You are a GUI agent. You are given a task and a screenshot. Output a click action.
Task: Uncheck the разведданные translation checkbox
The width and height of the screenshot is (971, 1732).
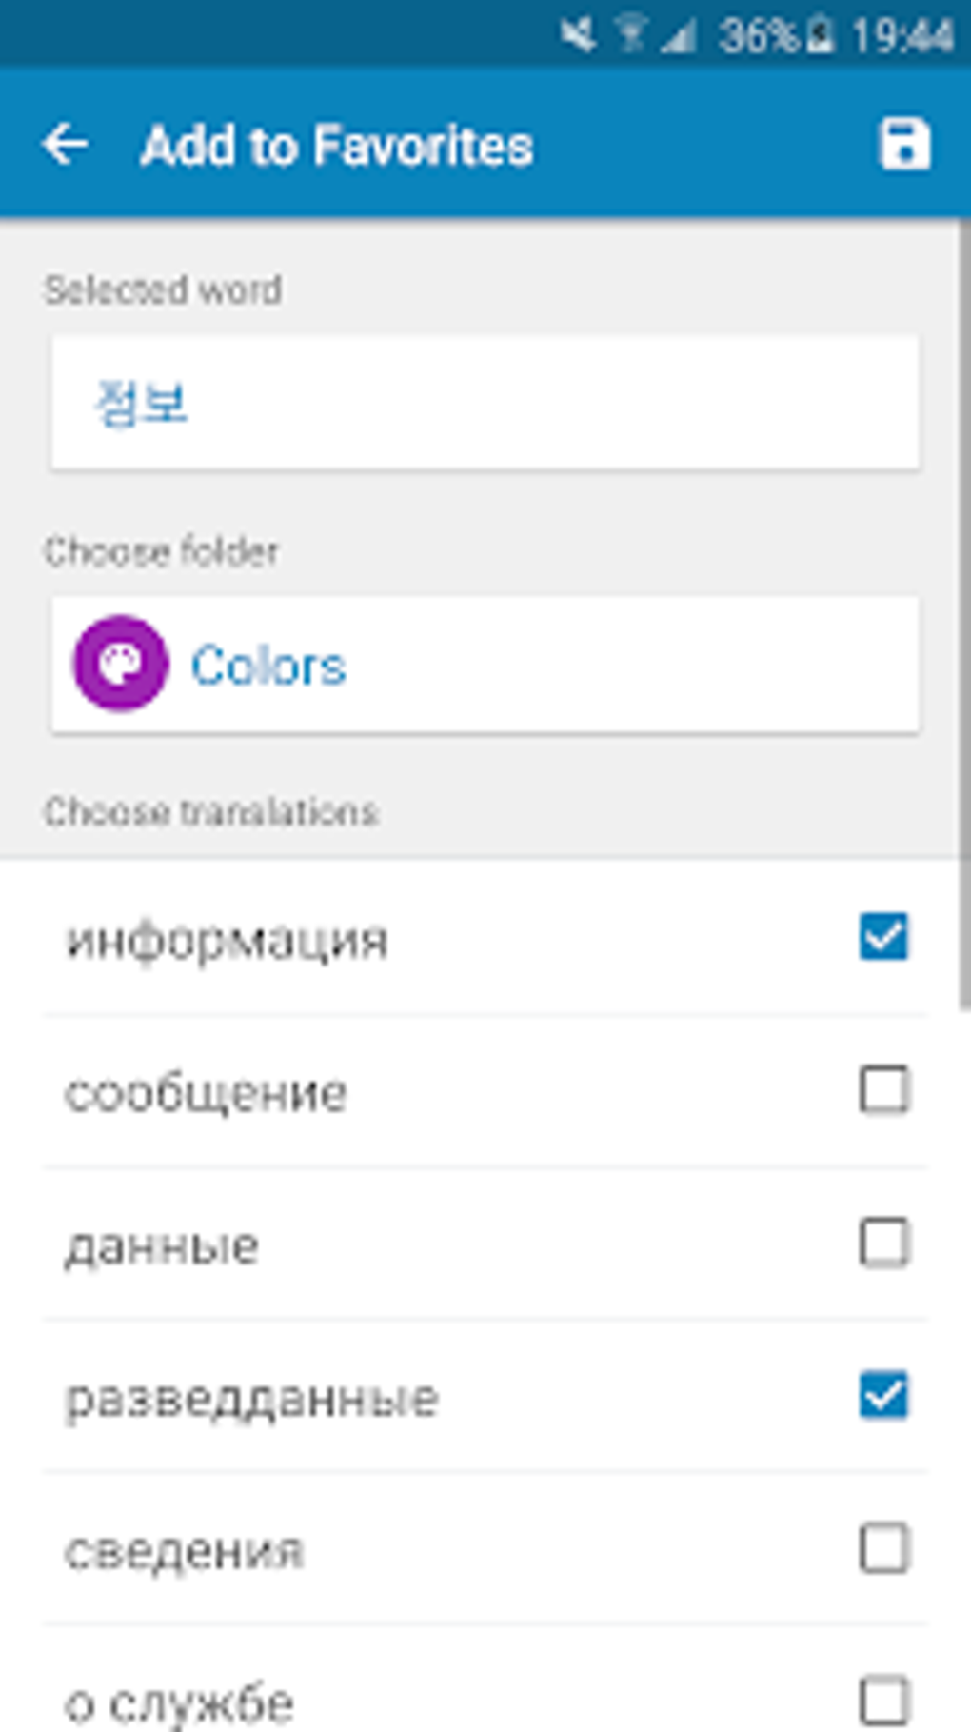(884, 1396)
